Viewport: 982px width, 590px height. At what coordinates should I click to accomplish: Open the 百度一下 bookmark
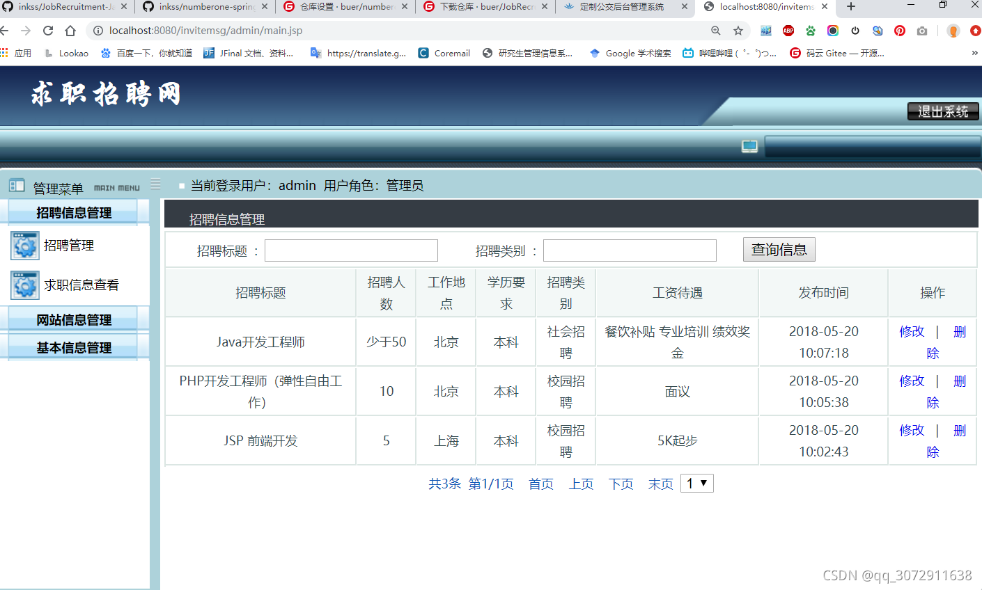(x=146, y=53)
